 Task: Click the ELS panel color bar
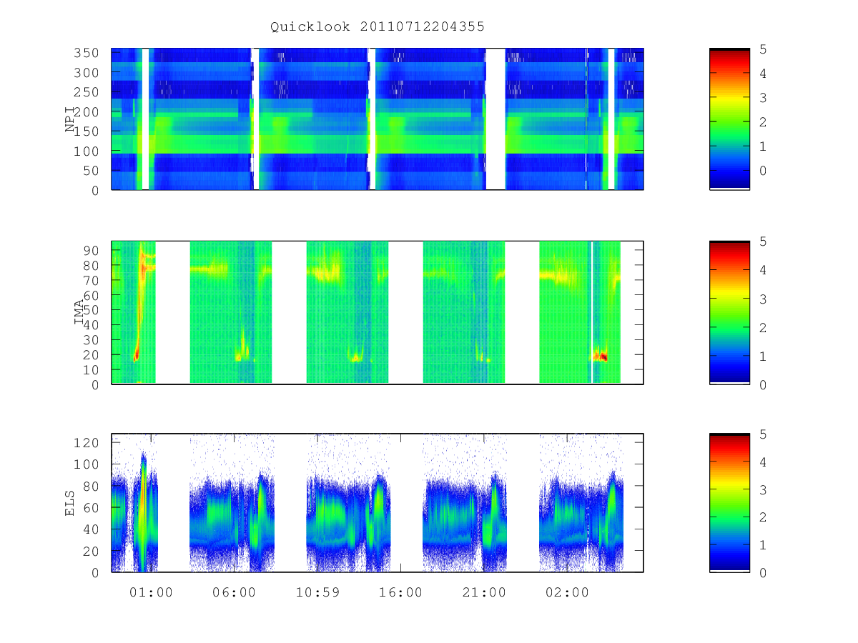pos(729,503)
